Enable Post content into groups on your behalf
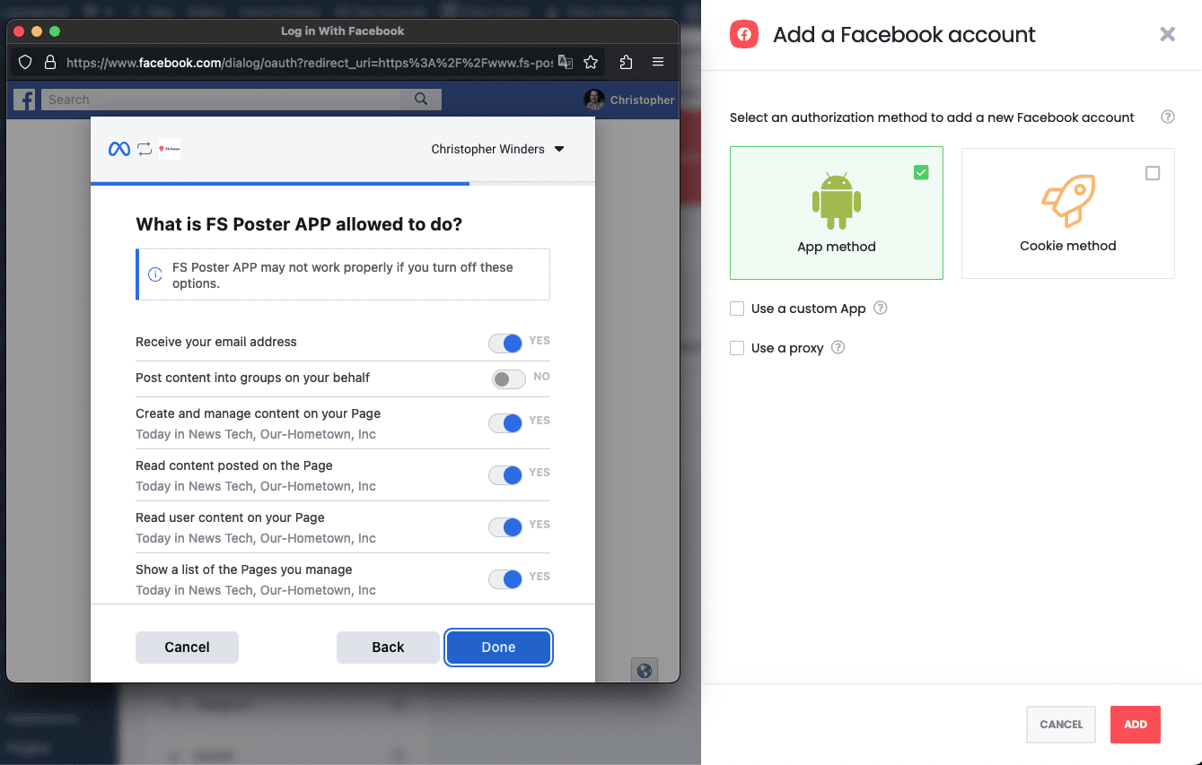 click(x=508, y=379)
